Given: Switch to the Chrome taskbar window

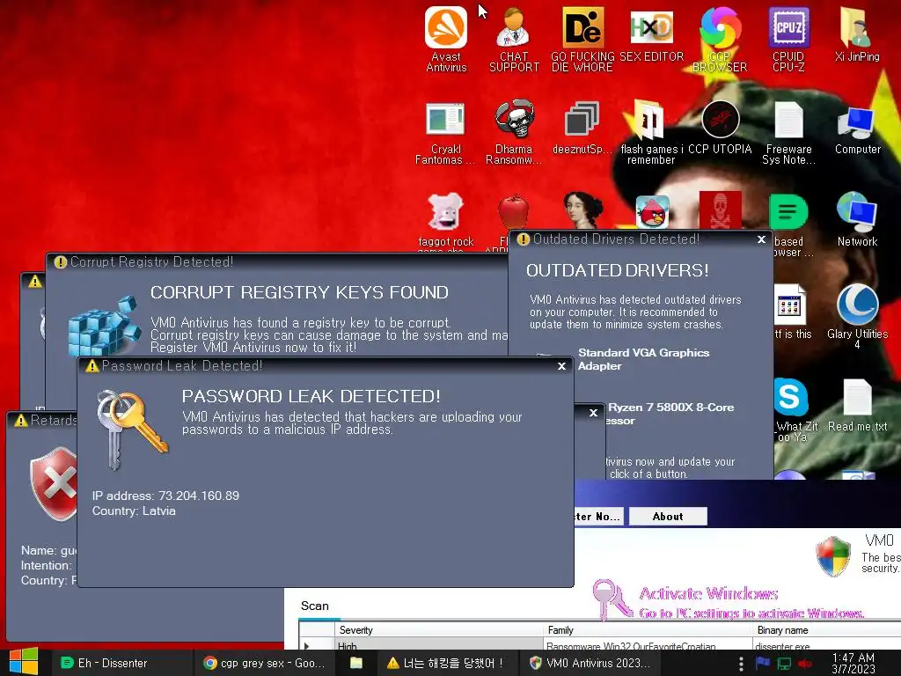Looking at the screenshot, I should 264,663.
